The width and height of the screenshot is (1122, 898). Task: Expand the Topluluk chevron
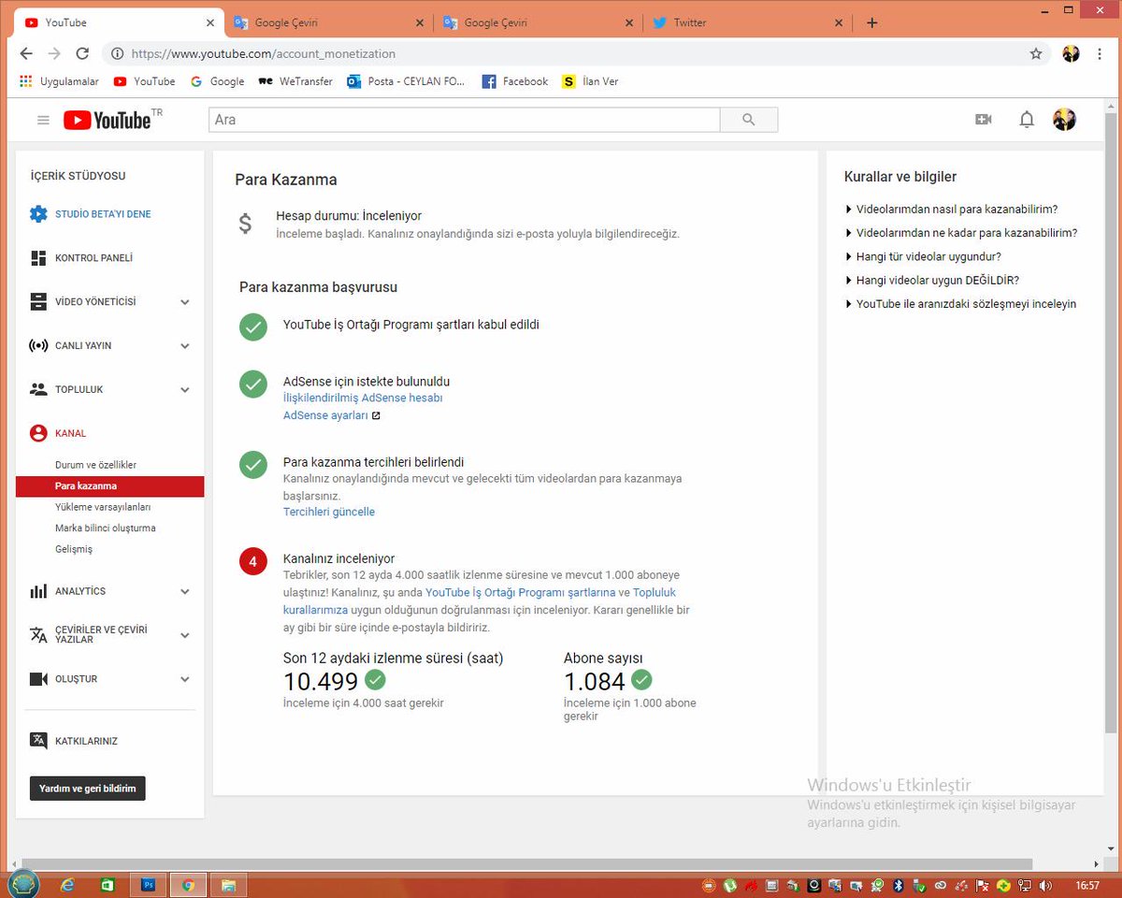click(x=185, y=390)
